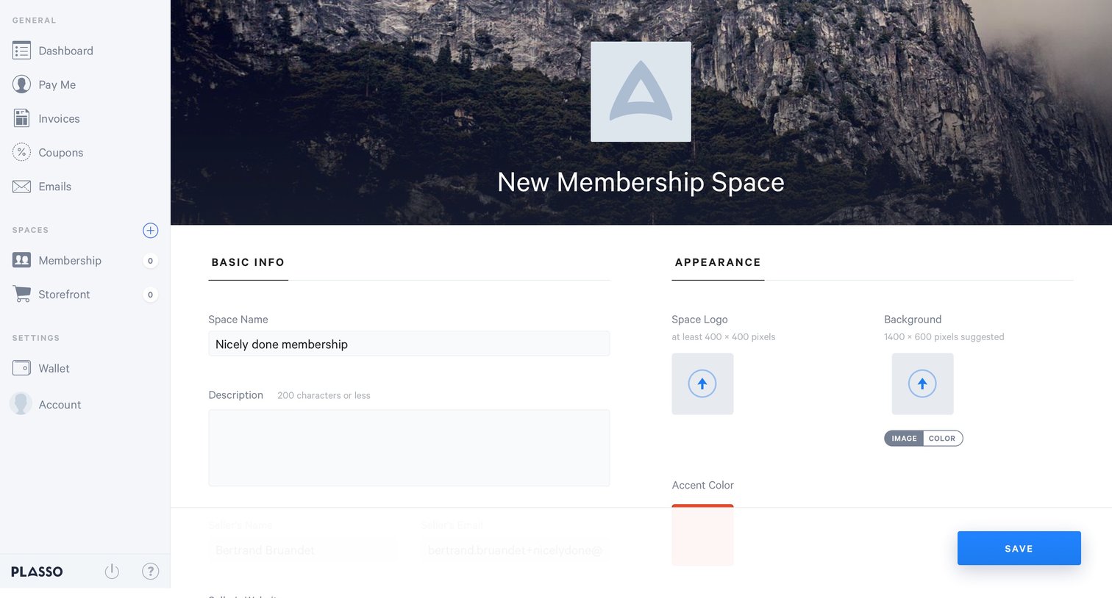Upload a Space Logo image
The width and height of the screenshot is (1112, 598).
pos(702,383)
